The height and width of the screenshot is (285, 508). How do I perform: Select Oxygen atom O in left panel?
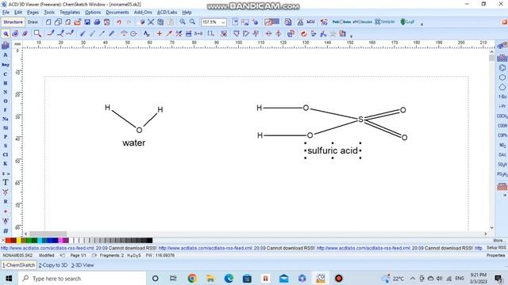tap(6, 101)
